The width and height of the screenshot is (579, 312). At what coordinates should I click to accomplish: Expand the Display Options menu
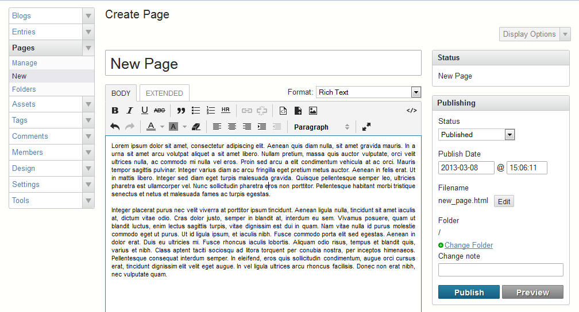535,34
